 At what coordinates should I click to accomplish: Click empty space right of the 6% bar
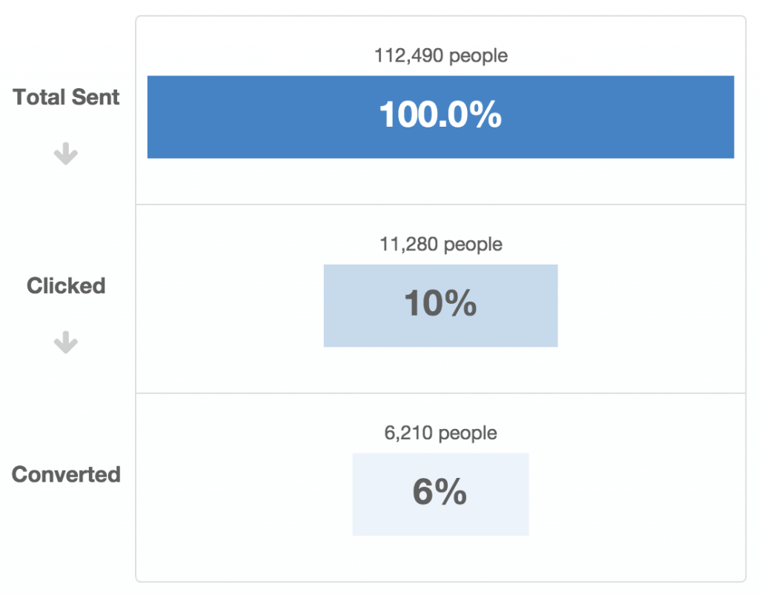coord(637,494)
